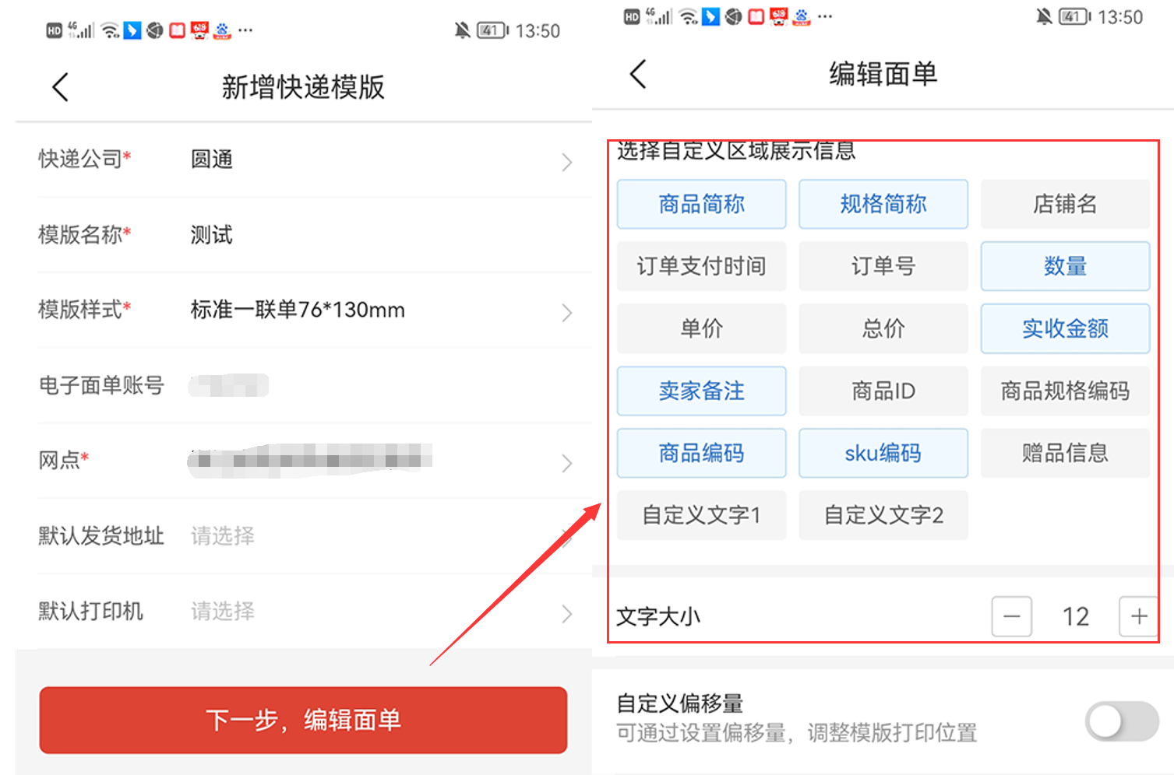Select the 赠品信息 chip
The image size is (1174, 775).
[1064, 454]
